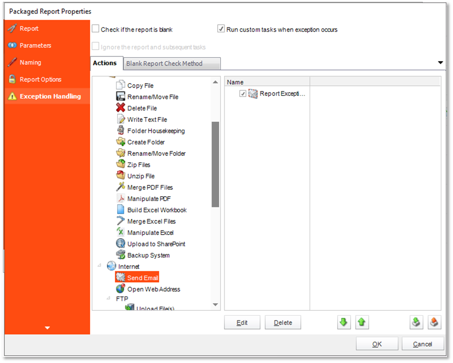The image size is (453, 363).
Task: Click the actions list scroll-up arrow
Action: (215, 82)
